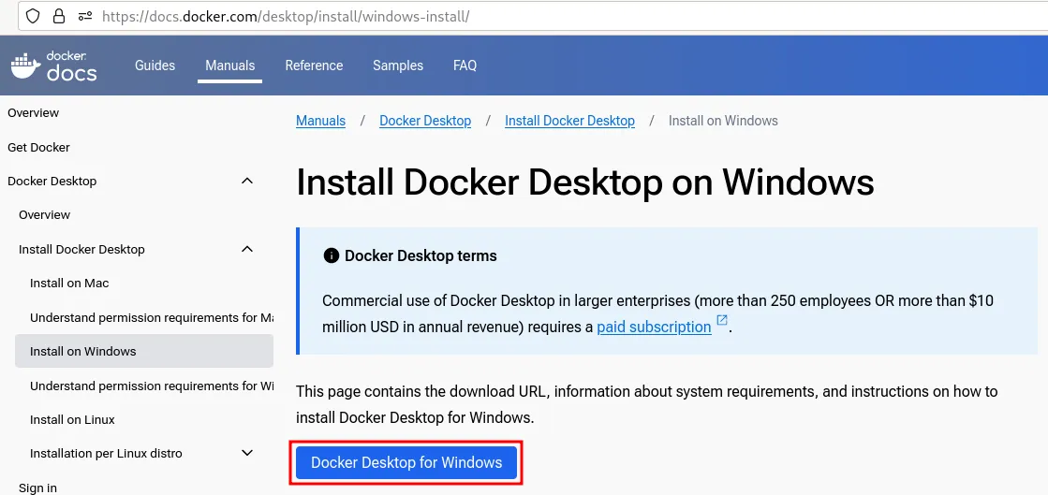
Task: Go to the FAQ tab
Action: tap(465, 66)
